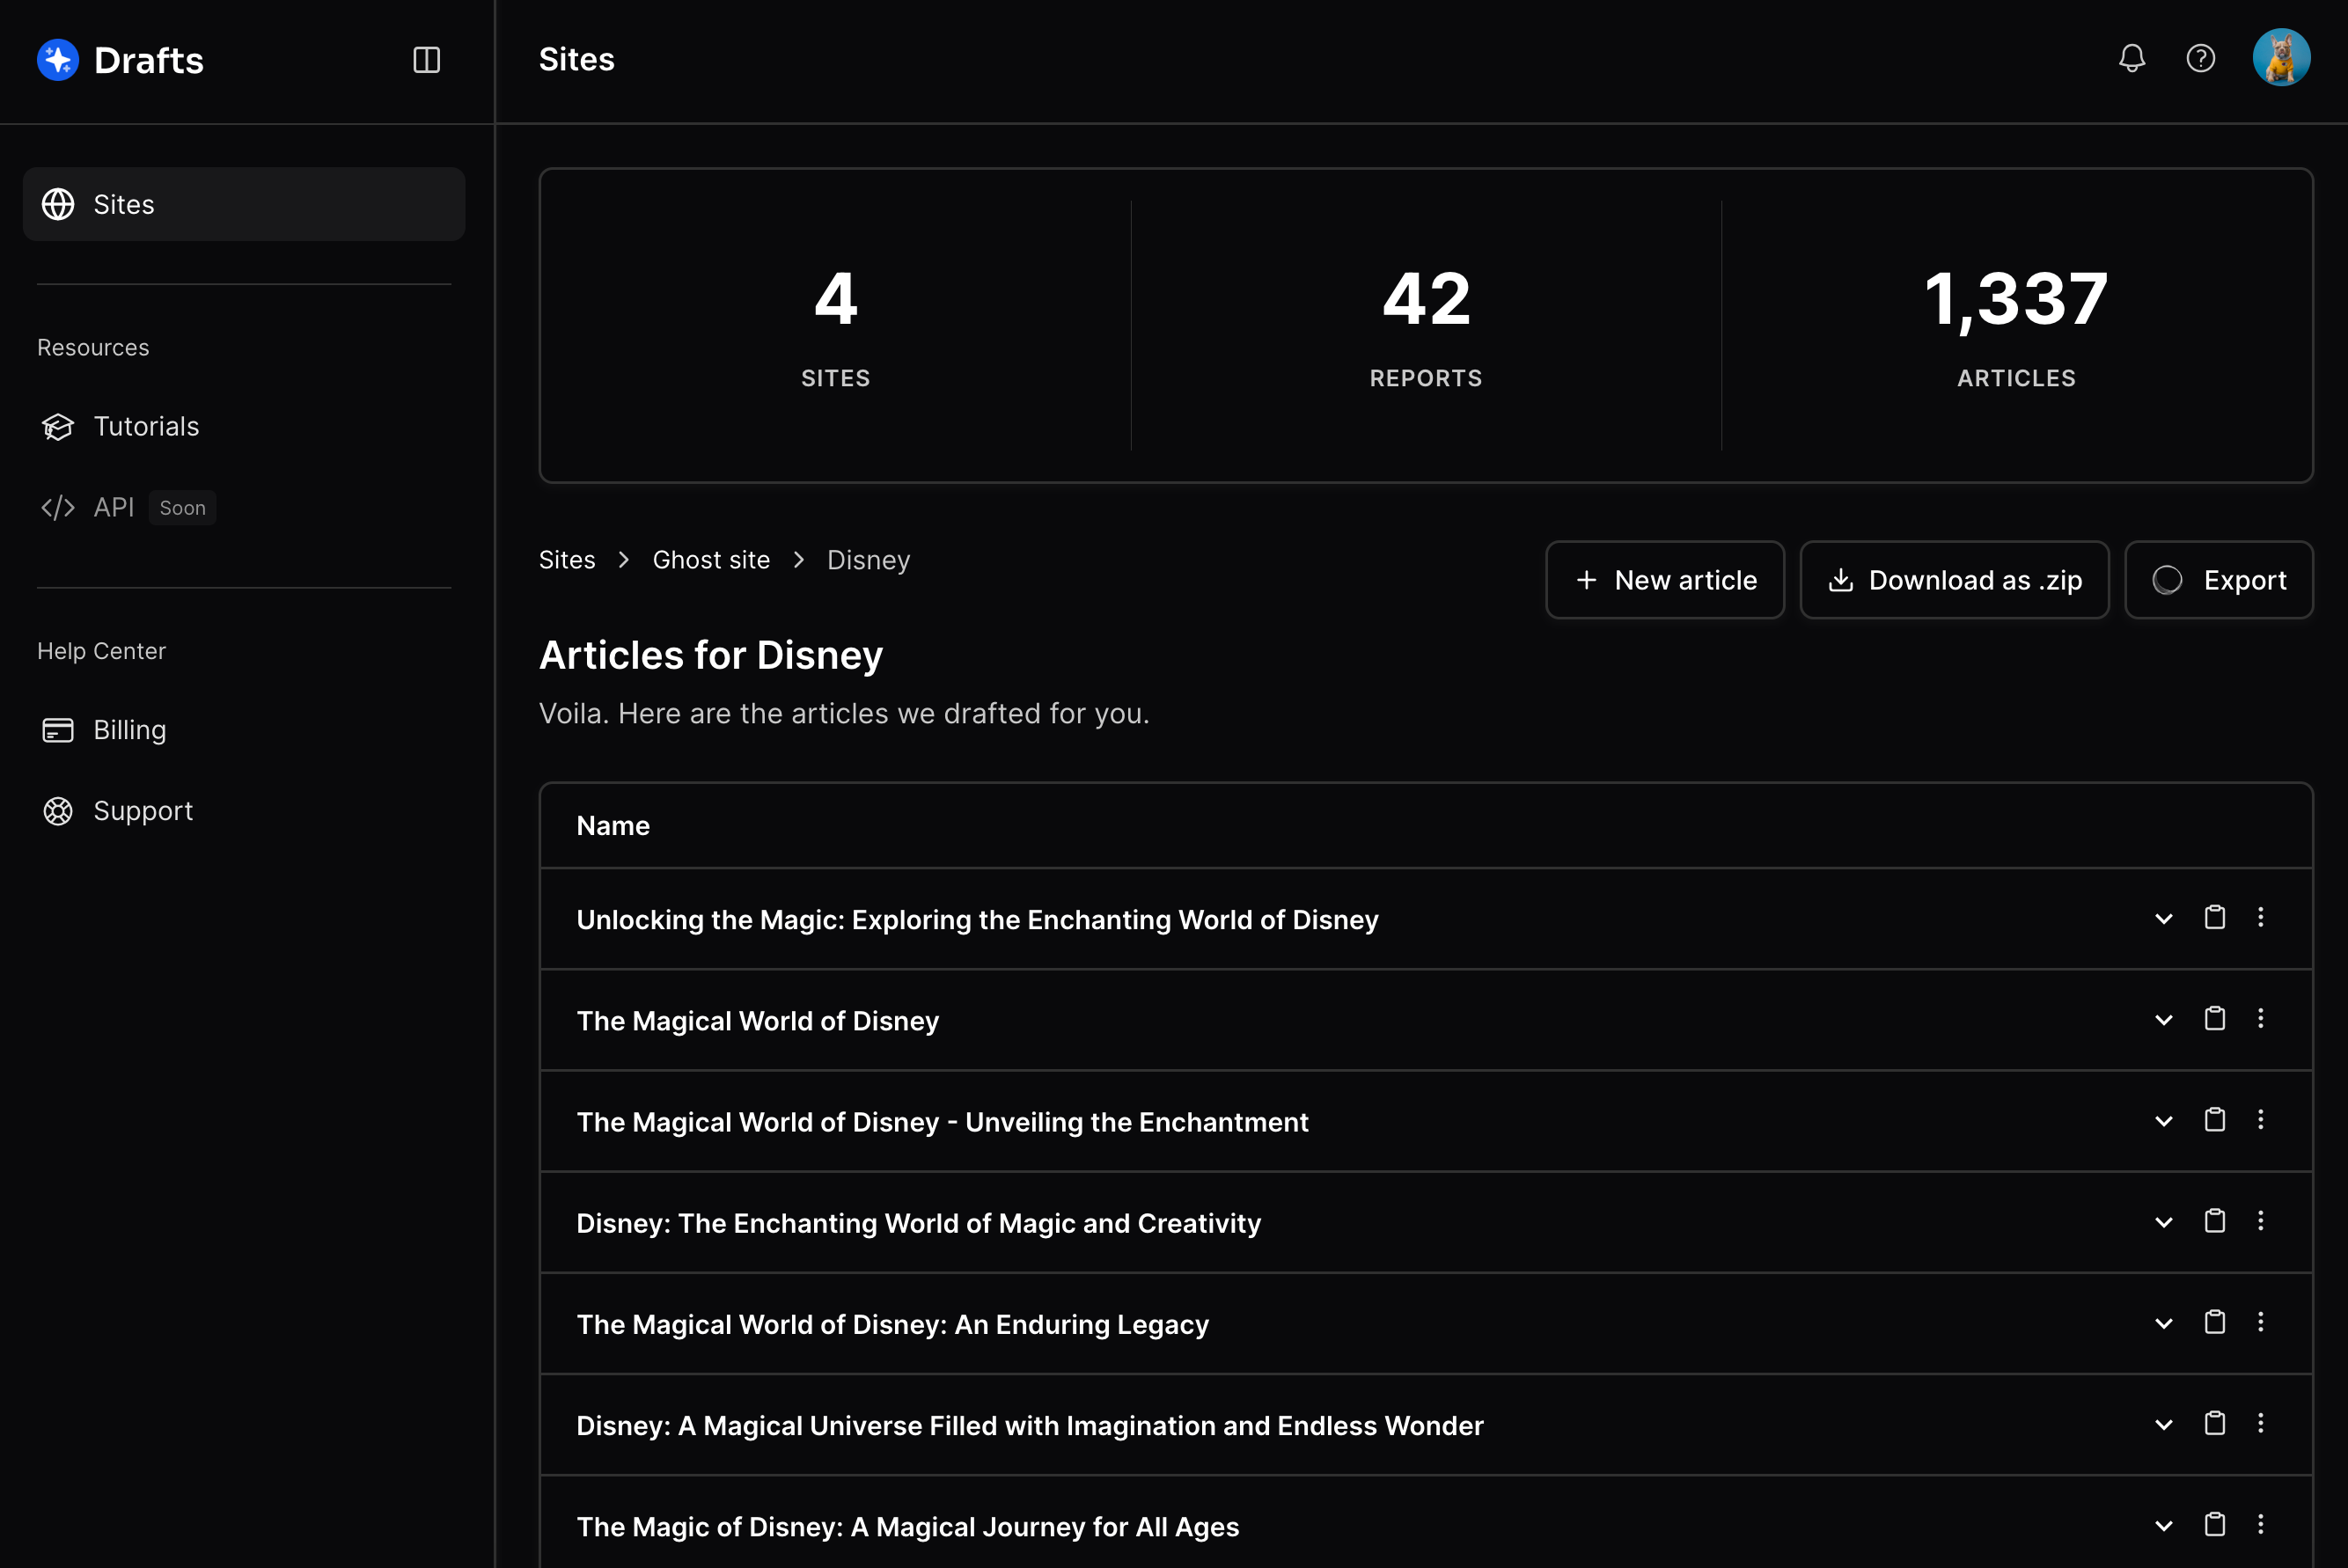Open more options for 'The Magical World of Disney'
2348x1568 pixels.
pyautogui.click(x=2260, y=1018)
